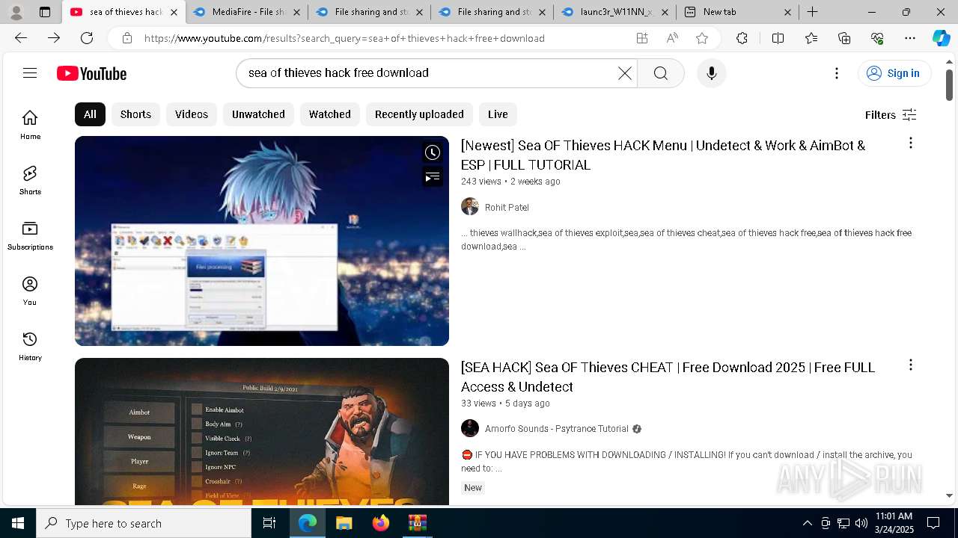
Task: Sign in to YouTube
Action: 894,73
